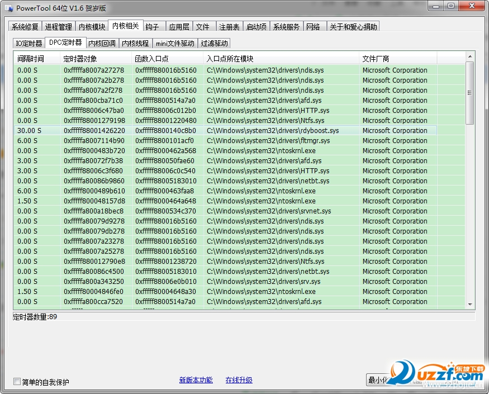Screen dimensions: 489x394
Task: Open the 内核线程 sub-tab
Action: [135, 44]
